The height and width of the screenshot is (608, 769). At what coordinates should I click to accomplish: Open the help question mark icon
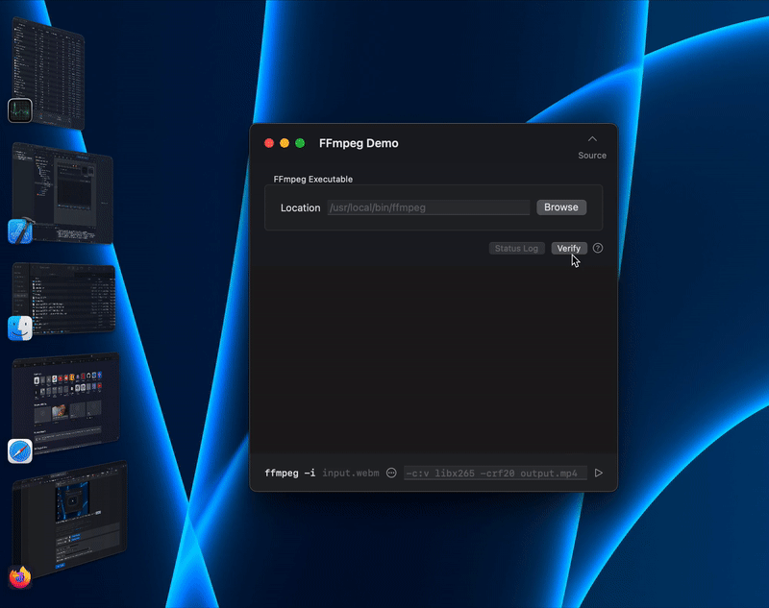coord(597,248)
